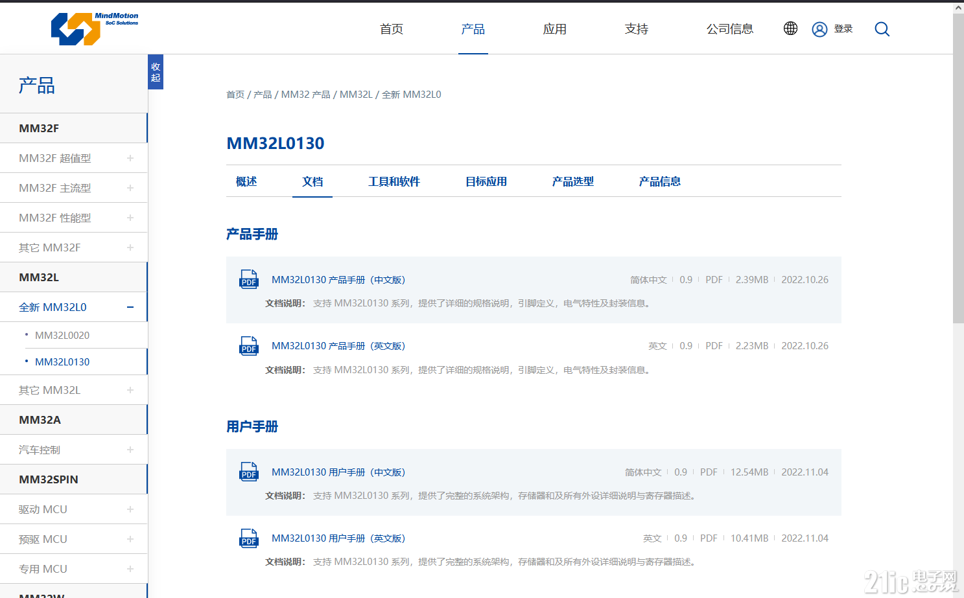Click the MindMotion logo

(x=95, y=29)
